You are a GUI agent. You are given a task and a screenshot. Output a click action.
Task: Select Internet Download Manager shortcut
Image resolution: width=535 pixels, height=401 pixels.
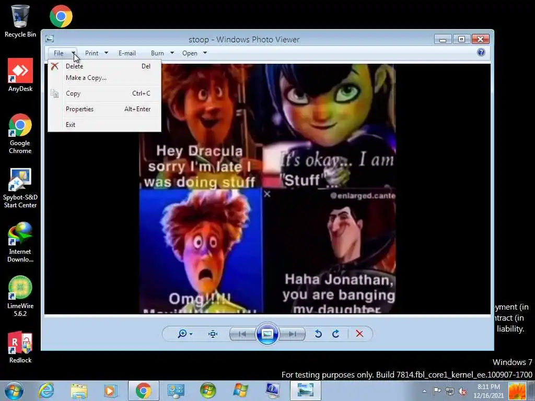pyautogui.click(x=20, y=242)
